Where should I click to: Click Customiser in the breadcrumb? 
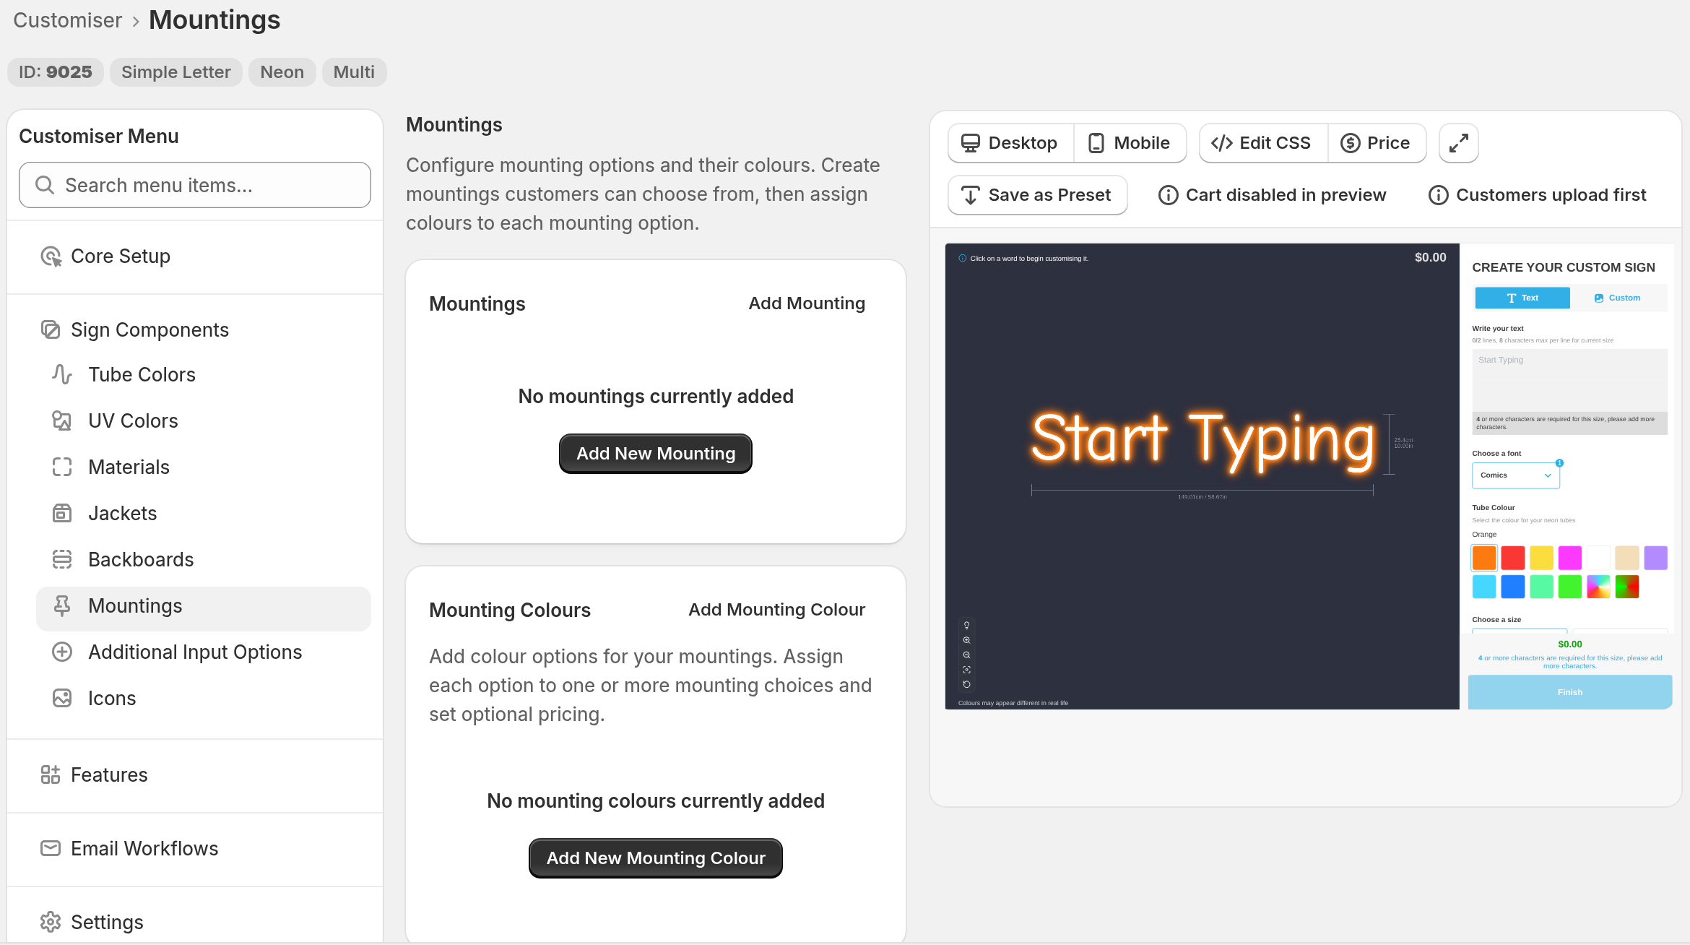68,20
